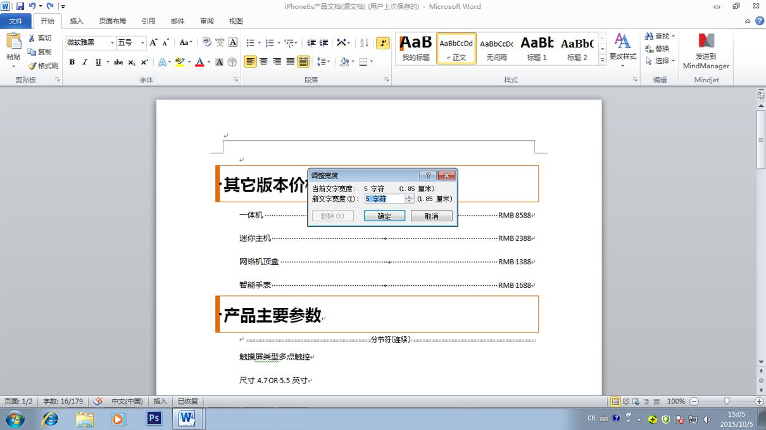The image size is (766, 430).
Task: Click the Sort (A-Z) icon
Action: coord(364,42)
